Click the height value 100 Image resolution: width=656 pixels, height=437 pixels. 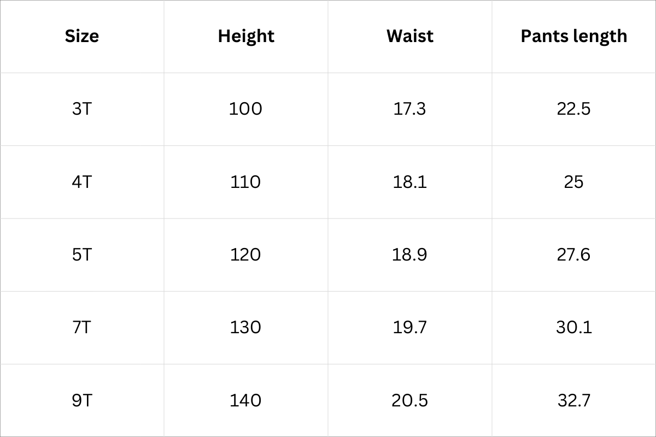click(245, 109)
